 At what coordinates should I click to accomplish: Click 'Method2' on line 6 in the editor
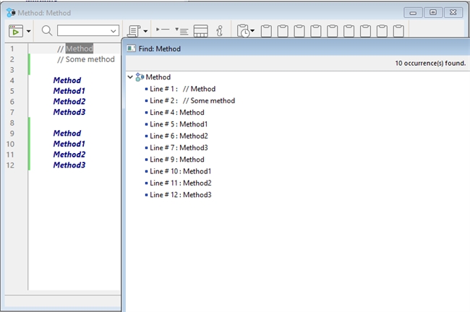pyautogui.click(x=69, y=102)
